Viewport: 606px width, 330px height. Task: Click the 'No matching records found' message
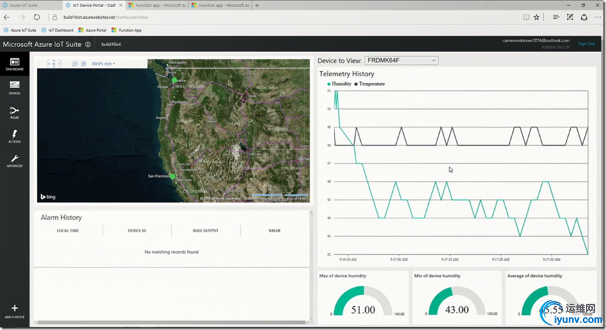[171, 252]
